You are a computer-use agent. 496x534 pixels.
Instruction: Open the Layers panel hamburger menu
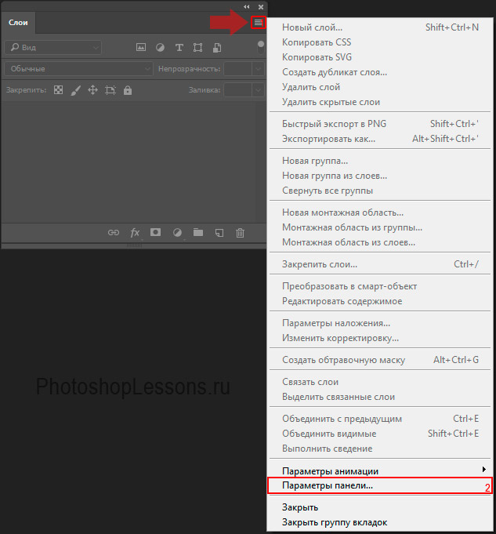[x=258, y=23]
